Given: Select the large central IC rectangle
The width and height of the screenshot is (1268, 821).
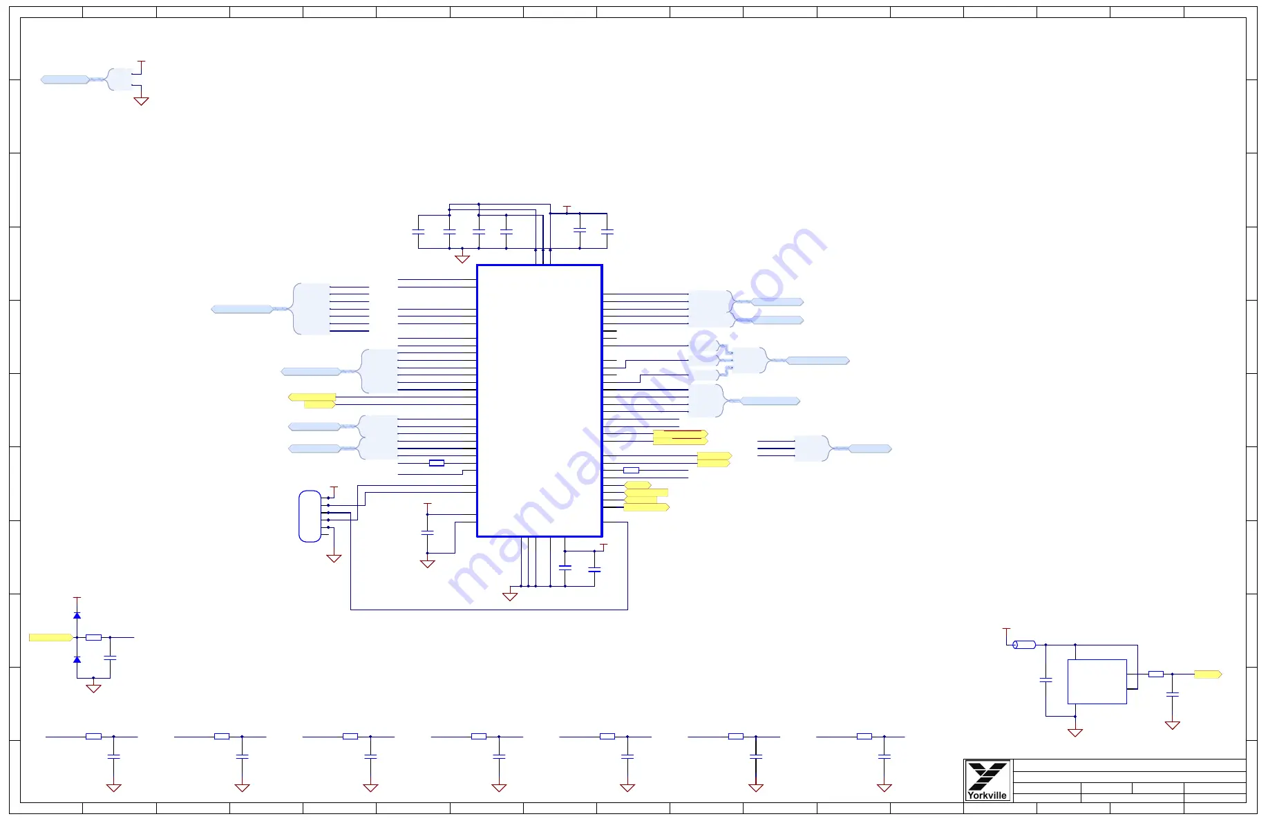Looking at the screenshot, I should (540, 401).
